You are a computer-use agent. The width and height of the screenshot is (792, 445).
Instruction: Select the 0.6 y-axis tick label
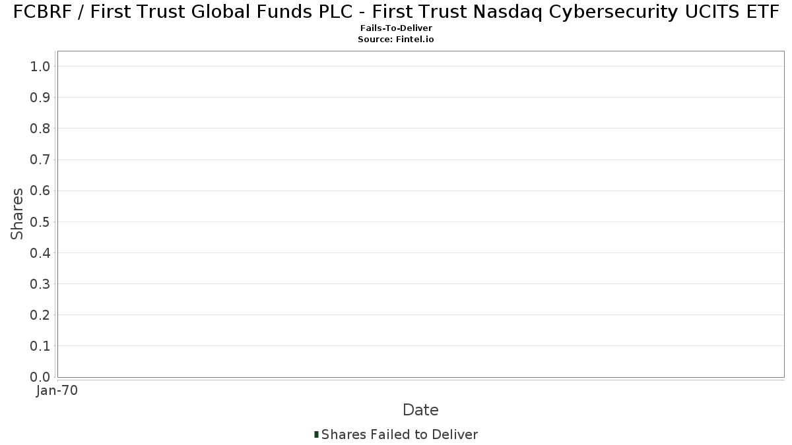(x=40, y=191)
